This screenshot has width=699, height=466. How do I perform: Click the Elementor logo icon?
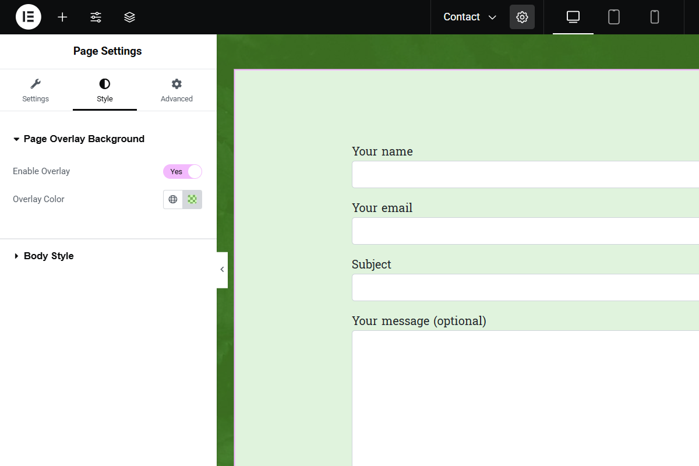point(28,17)
